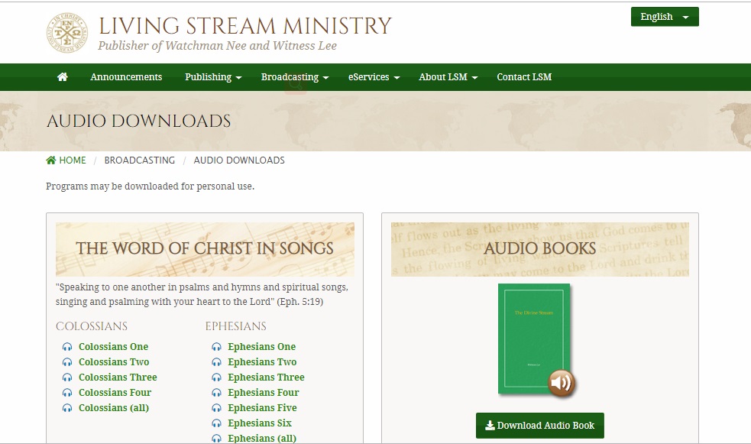The image size is (751, 444).
Task: Click the EPHESIANS section heading
Action: (235, 326)
